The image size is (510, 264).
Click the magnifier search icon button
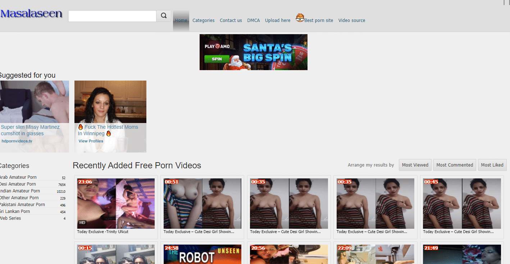pos(164,16)
